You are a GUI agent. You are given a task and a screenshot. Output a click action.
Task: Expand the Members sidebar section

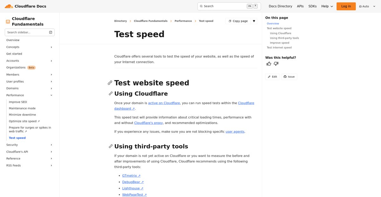coord(51,75)
